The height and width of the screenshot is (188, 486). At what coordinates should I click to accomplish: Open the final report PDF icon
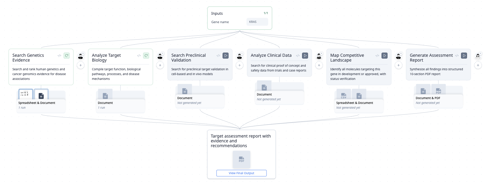click(x=241, y=159)
